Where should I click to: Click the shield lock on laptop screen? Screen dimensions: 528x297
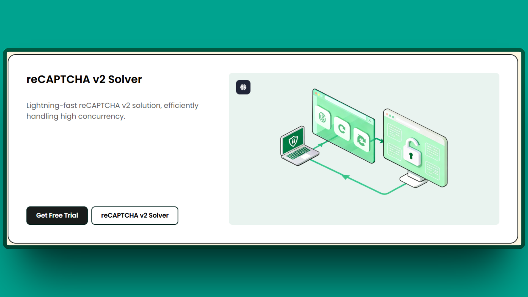pyautogui.click(x=293, y=141)
